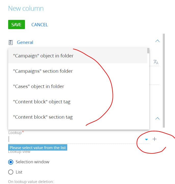Click the dropdown list scrollbar thumb

pos(148,51)
